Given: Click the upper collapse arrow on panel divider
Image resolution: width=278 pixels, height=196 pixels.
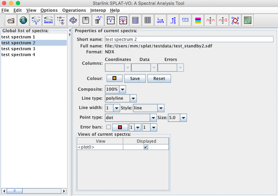Looking at the screenshot, I should click(70, 30).
